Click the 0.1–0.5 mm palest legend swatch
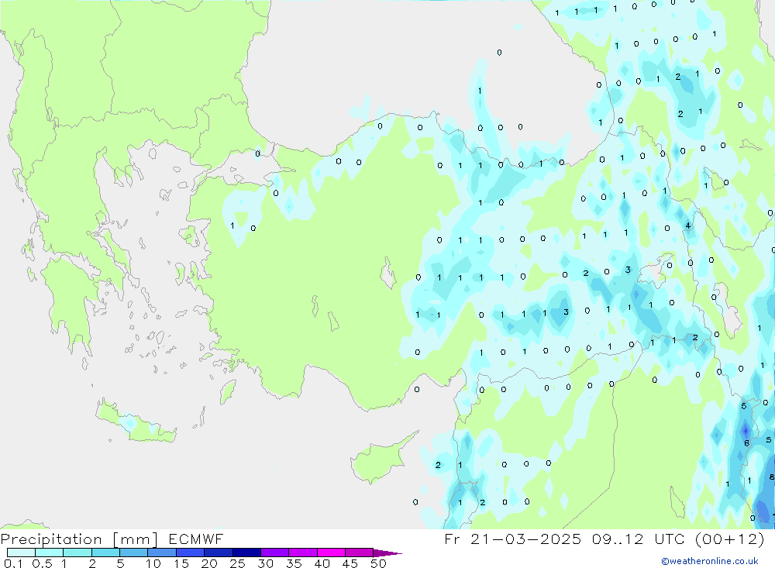The height and width of the screenshot is (568, 775). (x=21, y=553)
